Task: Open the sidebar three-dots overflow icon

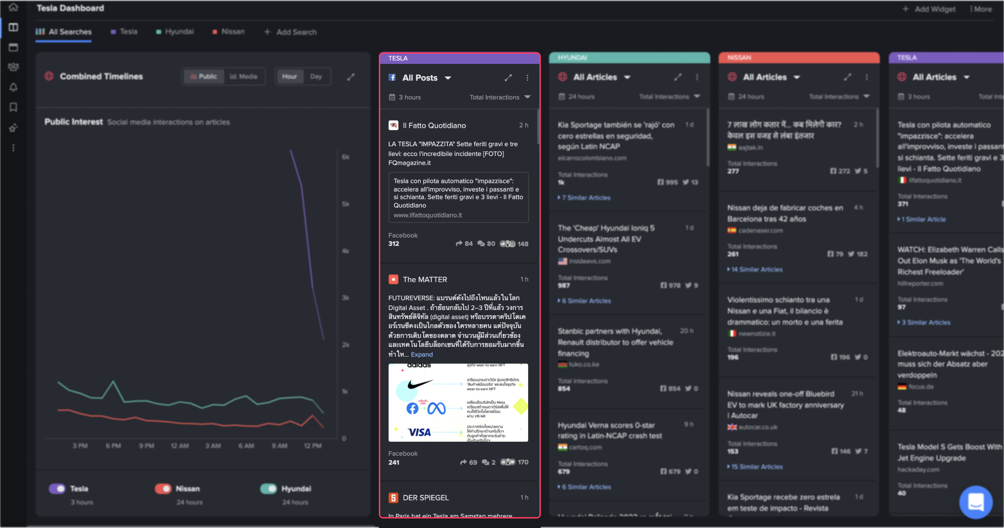Action: pos(13,148)
